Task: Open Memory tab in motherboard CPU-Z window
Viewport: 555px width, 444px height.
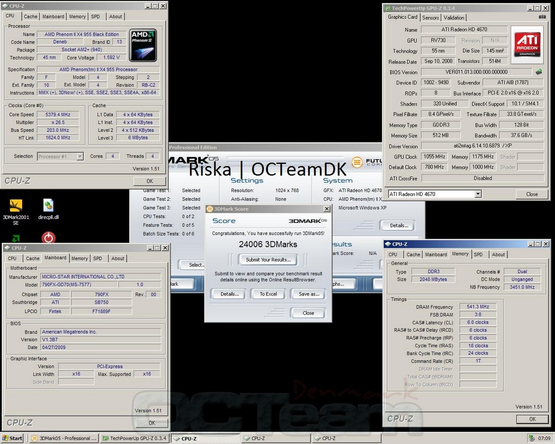Action: [79, 259]
